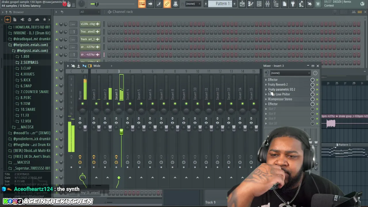The image size is (368, 207).
Task: Select Browser starred favorites tab icon
Action: (44, 20)
